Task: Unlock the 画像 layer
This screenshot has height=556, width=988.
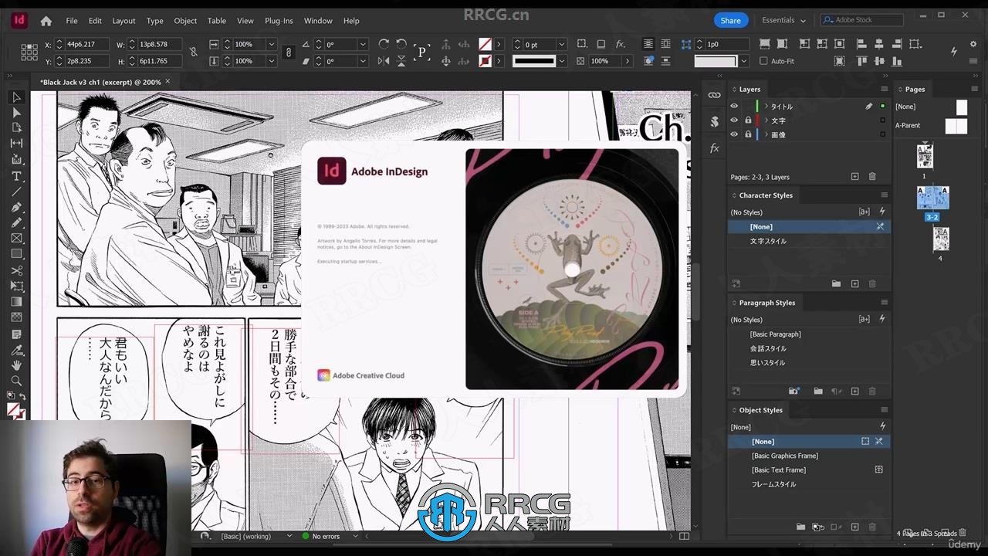Action: click(748, 134)
